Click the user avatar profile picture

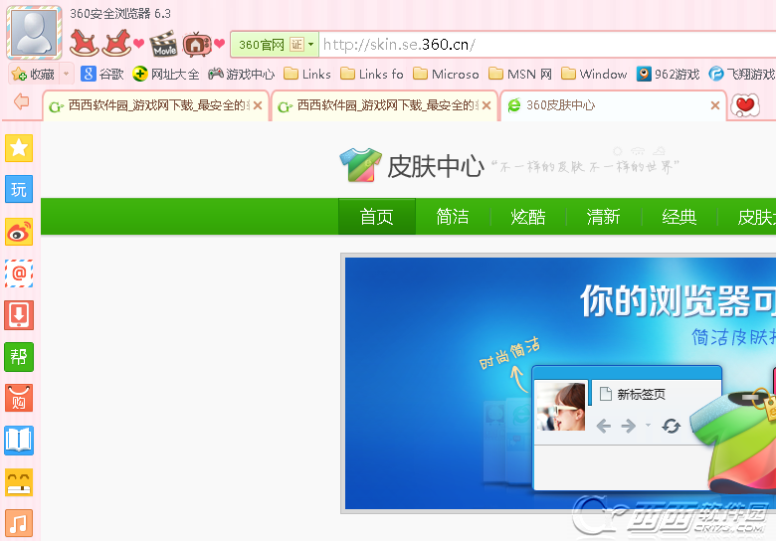pos(34,33)
